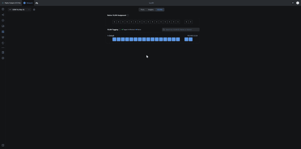Open the Settings gear in the sidebar
Viewport: 301px width, 149px height.
(x=3, y=58)
